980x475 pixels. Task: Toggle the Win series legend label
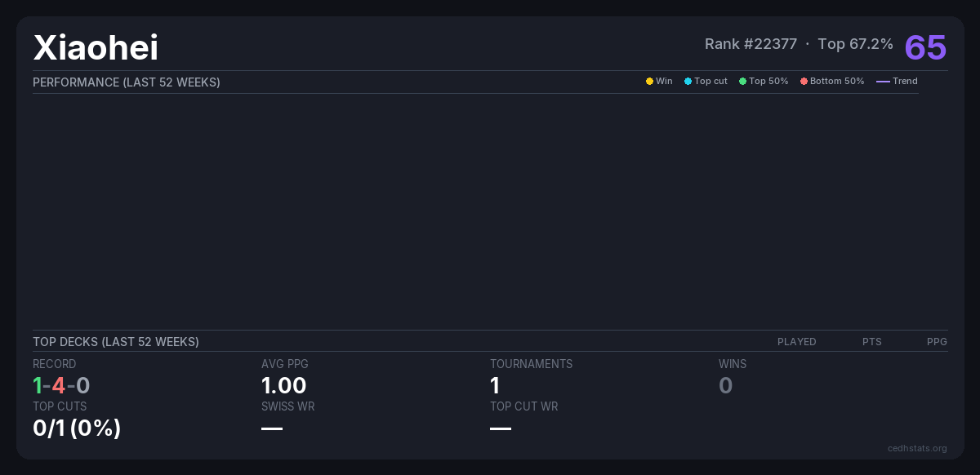click(664, 82)
